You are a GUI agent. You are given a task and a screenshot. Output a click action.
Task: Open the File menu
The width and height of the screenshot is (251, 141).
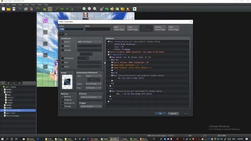(x=3, y=5)
